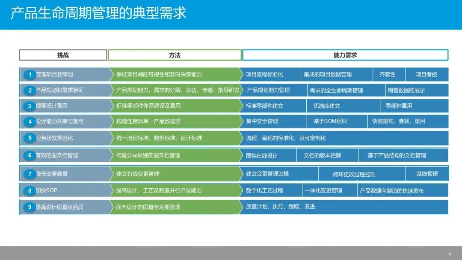Select the text 业务研发规范化
The image size is (462, 260).
54,138
